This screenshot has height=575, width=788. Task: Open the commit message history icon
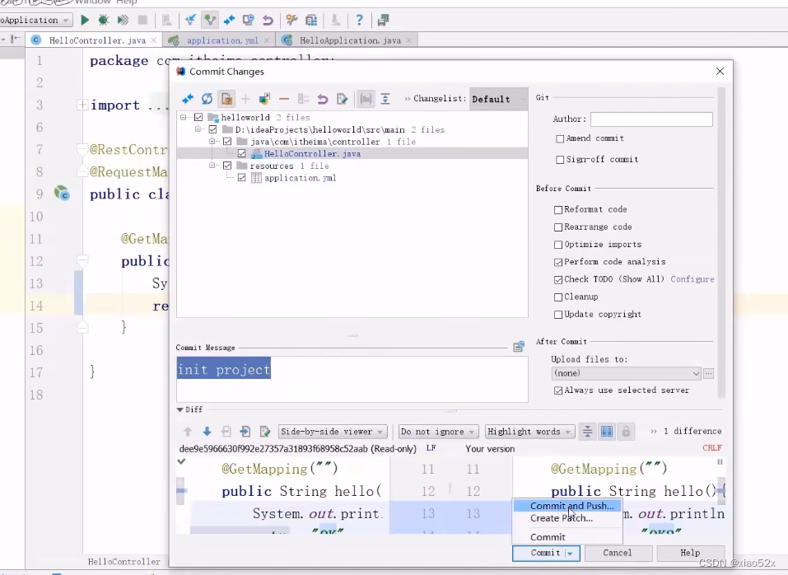pyautogui.click(x=519, y=347)
